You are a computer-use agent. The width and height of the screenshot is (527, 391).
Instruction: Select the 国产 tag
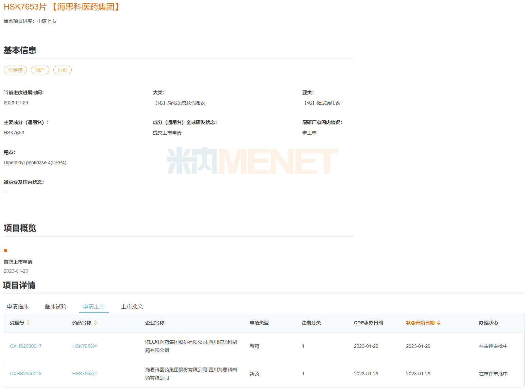[40, 70]
